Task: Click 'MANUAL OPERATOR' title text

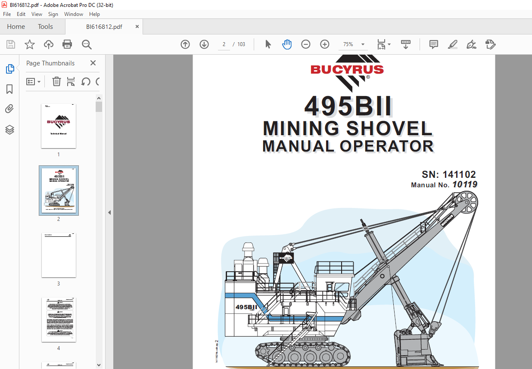Action: (348, 146)
